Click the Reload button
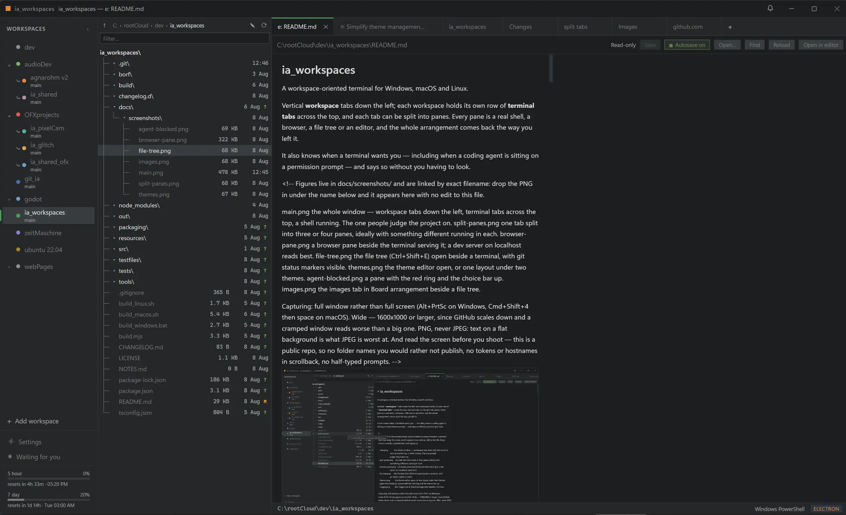Screen dimensions: 846x515 (781, 45)
